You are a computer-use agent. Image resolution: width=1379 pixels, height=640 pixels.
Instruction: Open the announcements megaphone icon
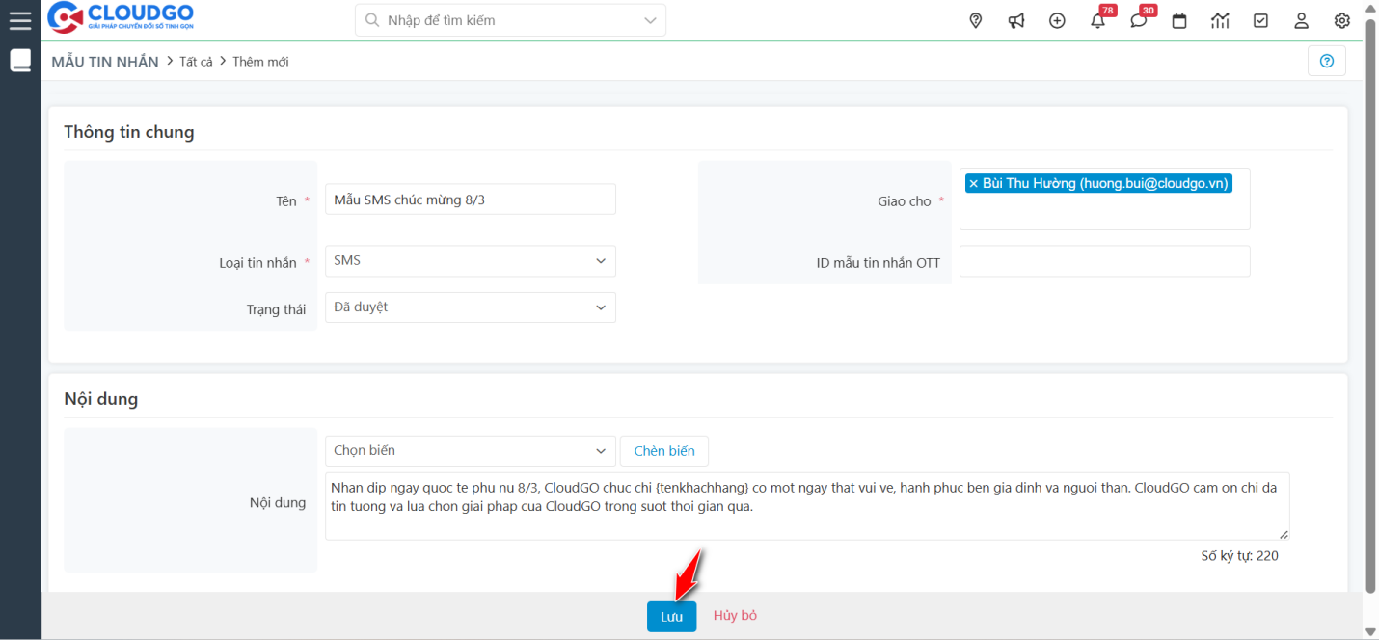pyautogui.click(x=1015, y=19)
